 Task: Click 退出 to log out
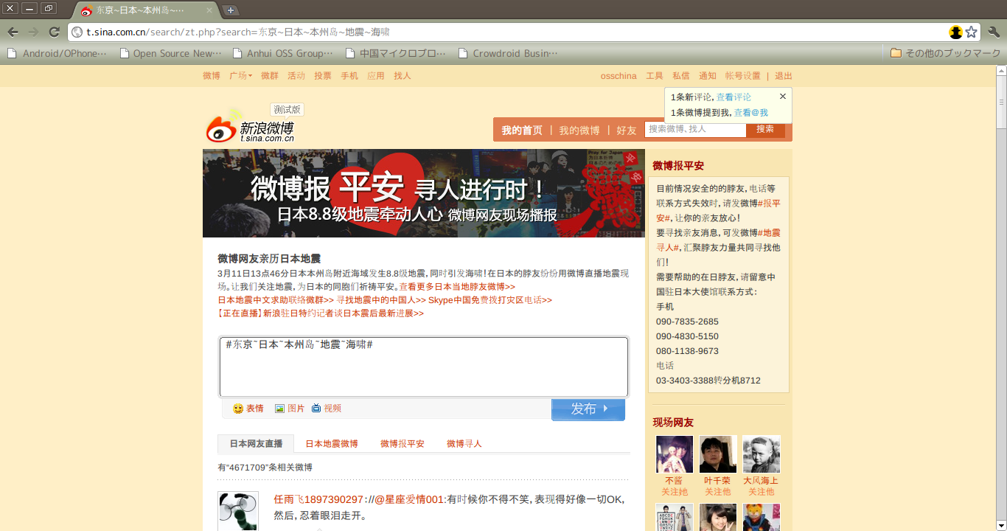click(x=784, y=76)
